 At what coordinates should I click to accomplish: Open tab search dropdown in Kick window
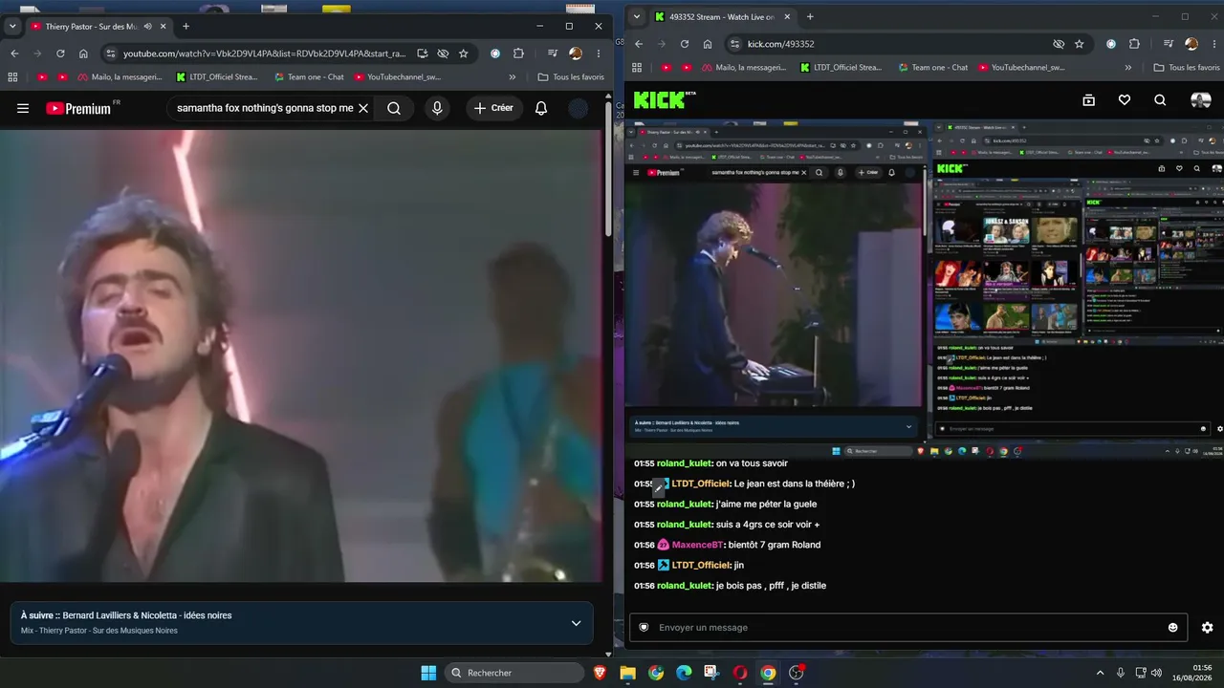tap(637, 16)
